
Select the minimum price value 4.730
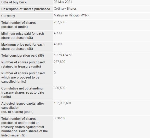pyautogui.click(x=58, y=33)
